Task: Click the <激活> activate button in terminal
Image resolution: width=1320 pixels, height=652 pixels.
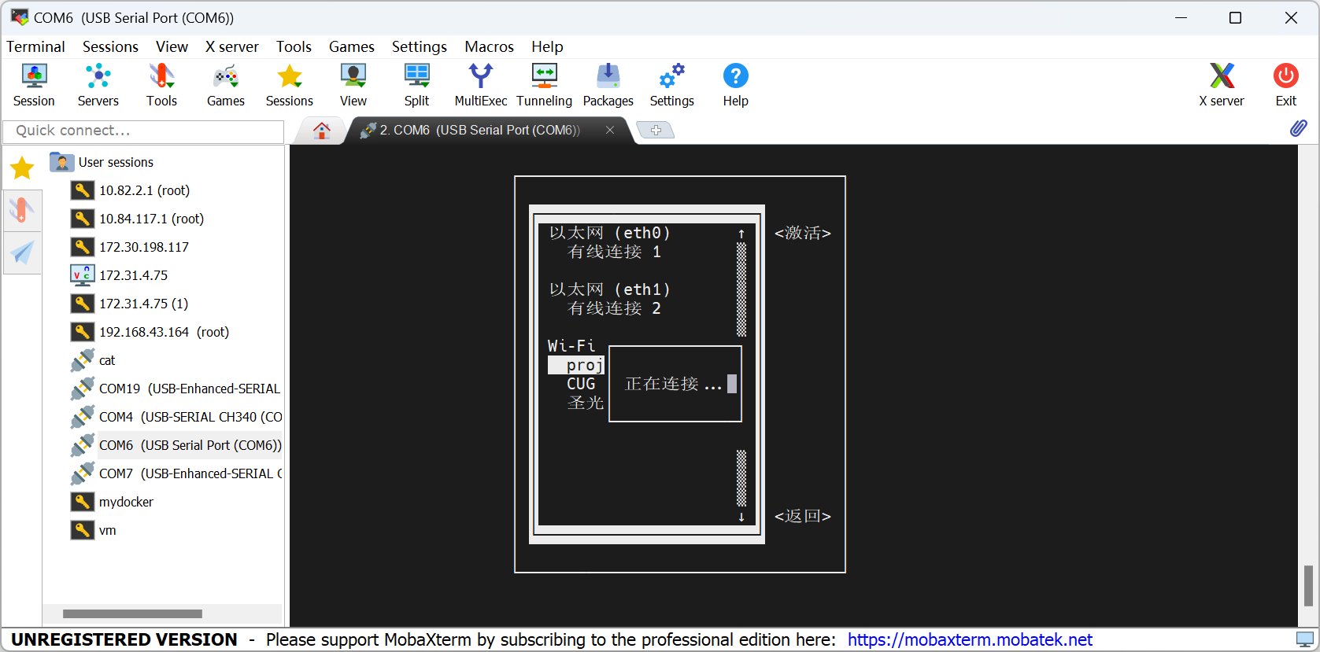Action: click(x=802, y=233)
